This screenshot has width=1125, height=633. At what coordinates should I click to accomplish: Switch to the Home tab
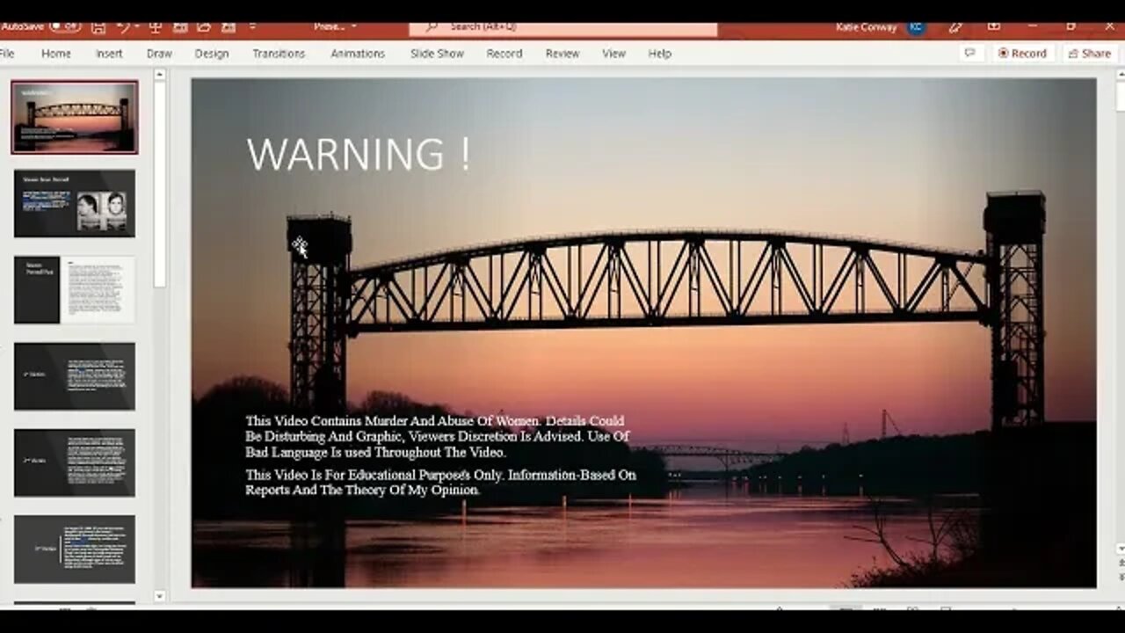(x=55, y=54)
